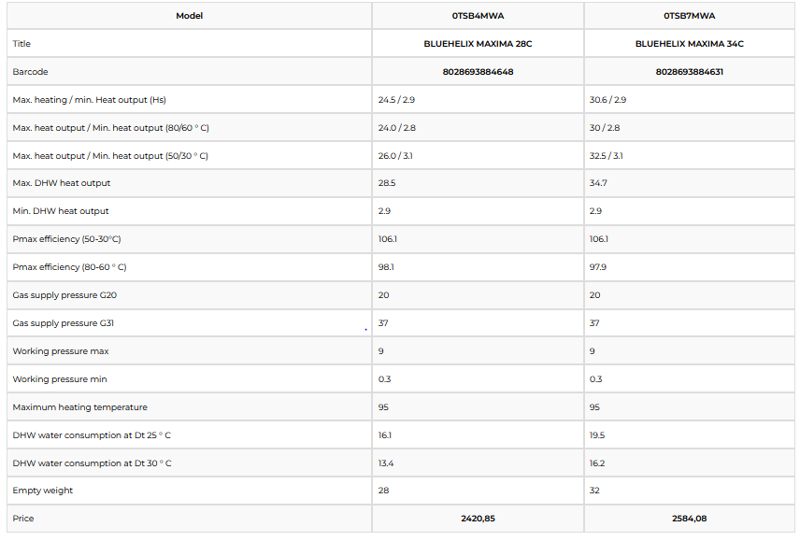Click barcode 8028693884631
The width and height of the screenshot is (800, 541).
690,72
